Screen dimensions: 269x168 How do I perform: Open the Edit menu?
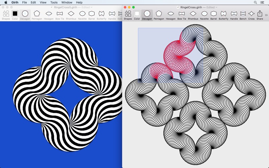pos(33,2)
